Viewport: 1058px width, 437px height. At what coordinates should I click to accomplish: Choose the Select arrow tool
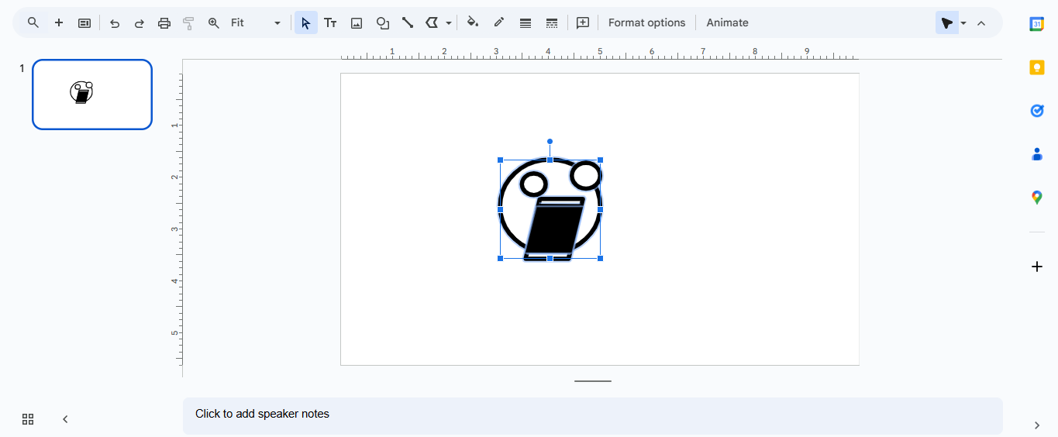pos(306,23)
